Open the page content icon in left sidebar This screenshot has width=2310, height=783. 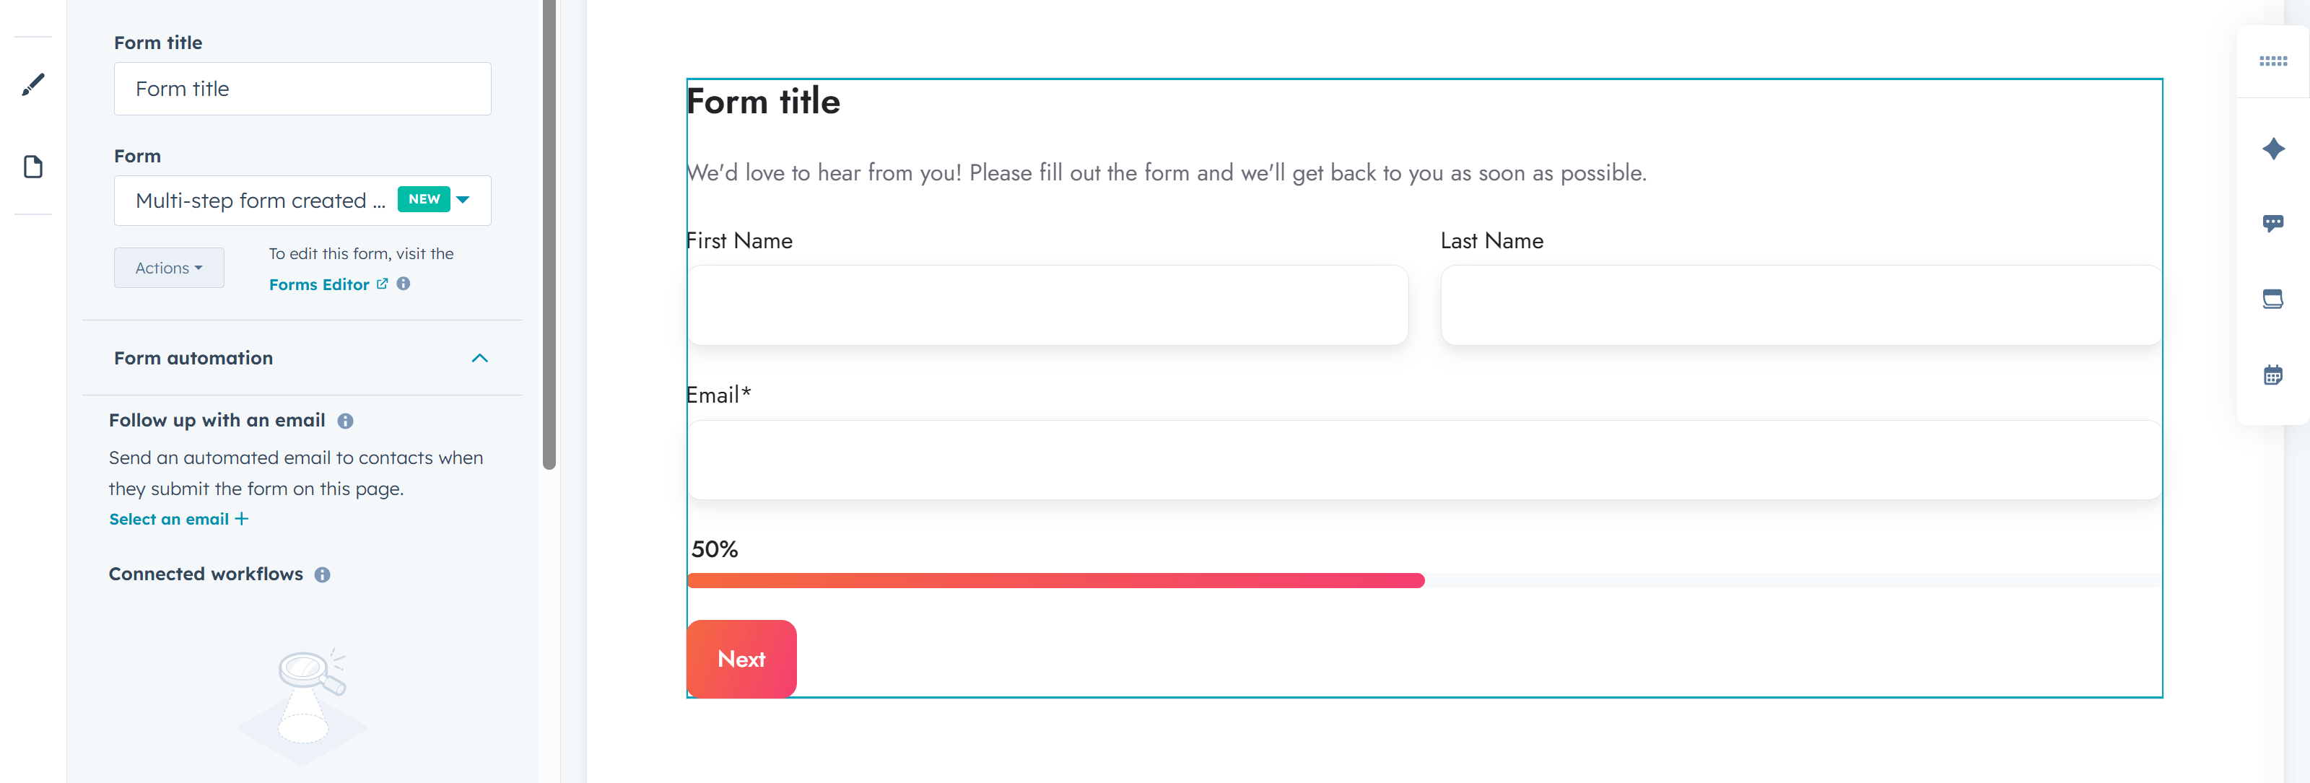(x=33, y=166)
